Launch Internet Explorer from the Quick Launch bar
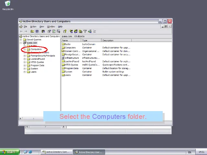 [30, 152]
